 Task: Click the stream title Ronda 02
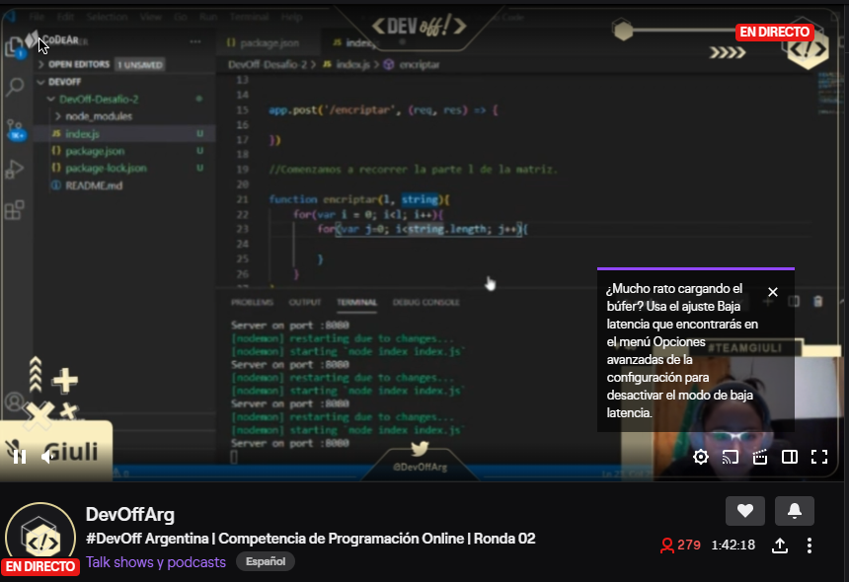pyautogui.click(x=310, y=539)
